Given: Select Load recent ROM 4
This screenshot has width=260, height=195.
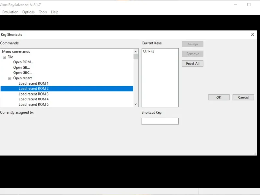Looking at the screenshot, I should 34,99.
